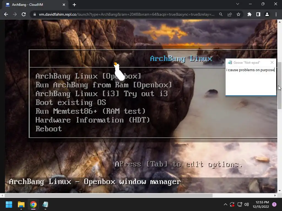Toggle the browser side panel
Image resolution: width=282 pixels, height=211 pixels.
tap(258, 14)
